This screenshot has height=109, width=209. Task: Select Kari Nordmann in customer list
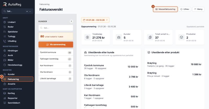(56, 65)
